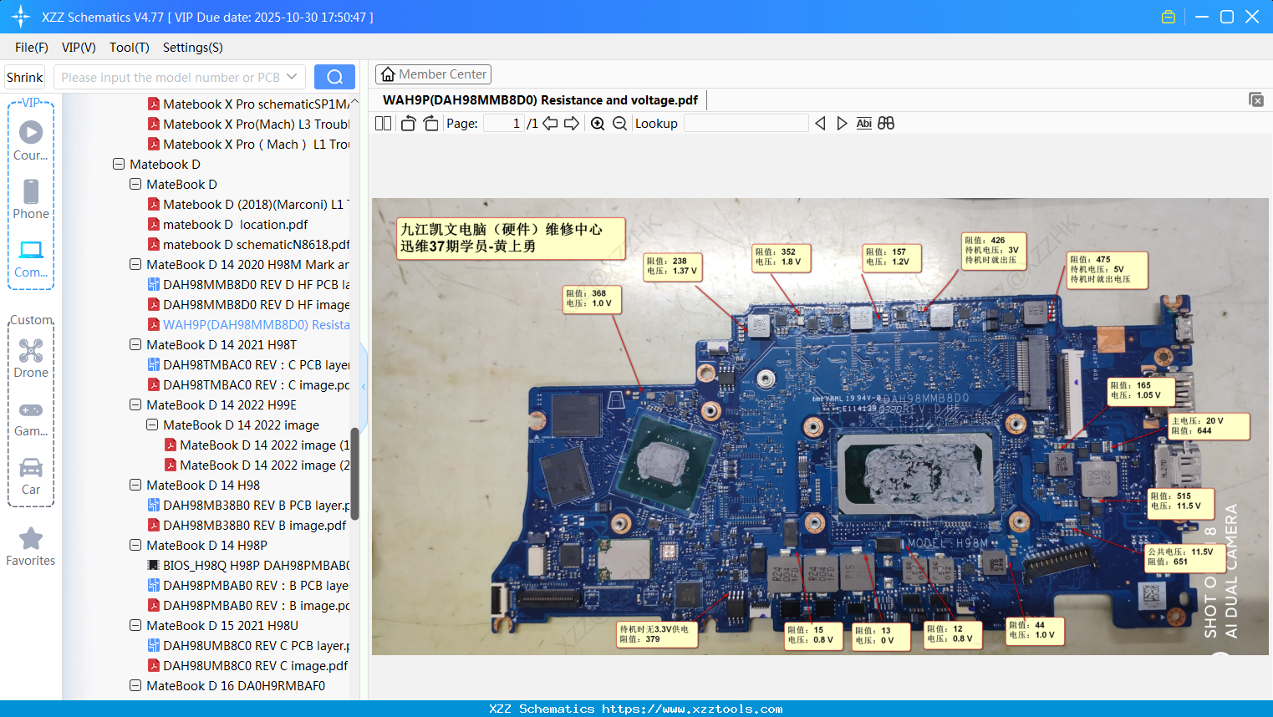Find next lookup match
This screenshot has width=1273, height=717.
(x=842, y=124)
